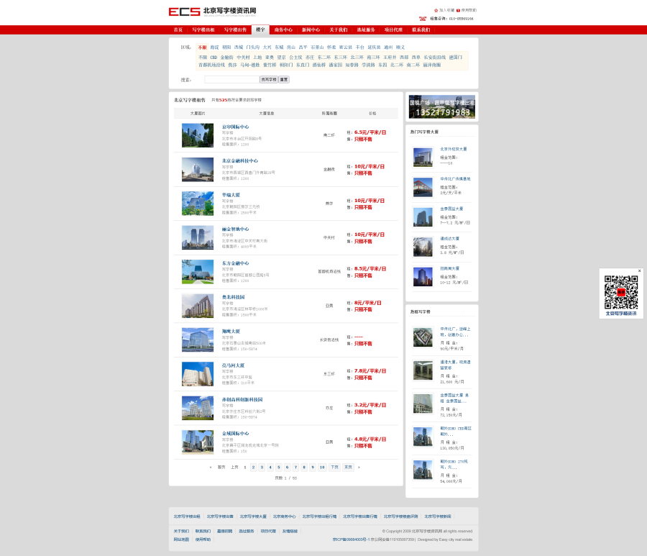
Task: Open 友情链接 link in footer
Action: pyautogui.click(x=289, y=531)
